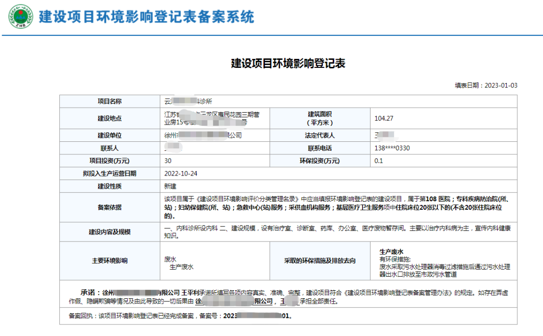
Task: Click the 采取的环保措施及排放去向 label cell
Action: point(320,261)
